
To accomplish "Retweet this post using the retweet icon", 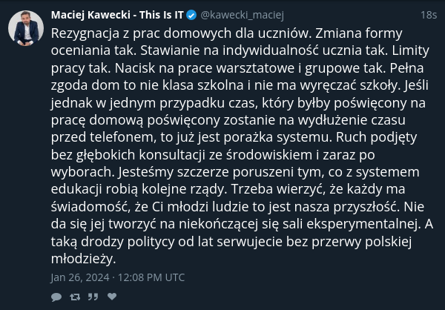I will click(75, 297).
